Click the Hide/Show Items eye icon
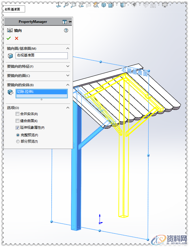 tap(134, 5)
